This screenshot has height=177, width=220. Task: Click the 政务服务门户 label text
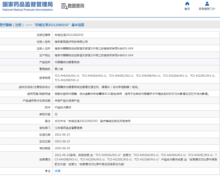pos(207,9)
